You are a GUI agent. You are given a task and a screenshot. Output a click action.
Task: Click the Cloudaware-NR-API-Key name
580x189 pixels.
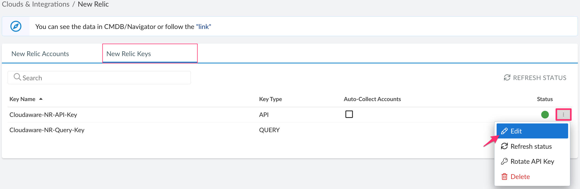(x=43, y=115)
